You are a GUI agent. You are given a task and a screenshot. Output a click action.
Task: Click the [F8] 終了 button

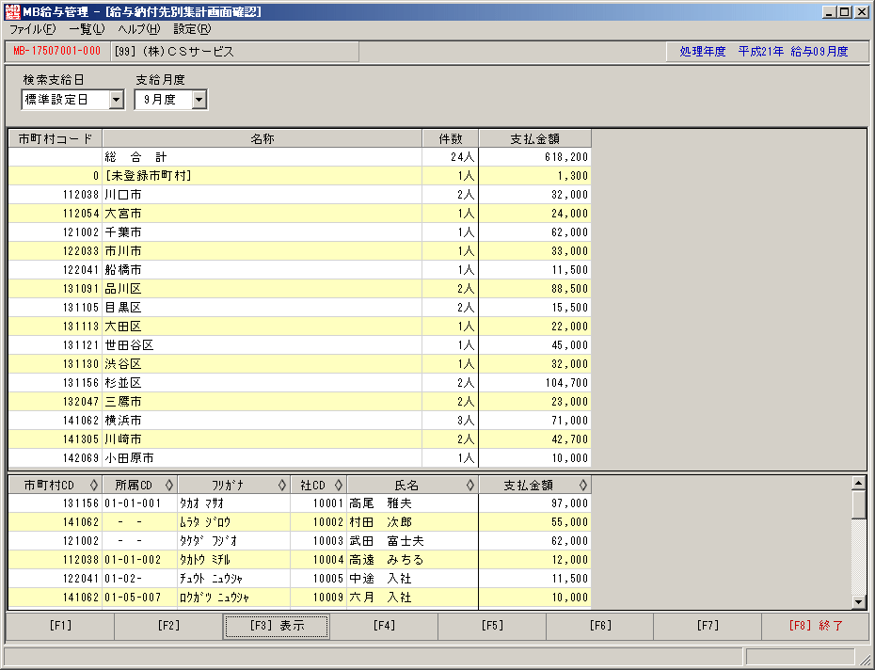point(816,626)
